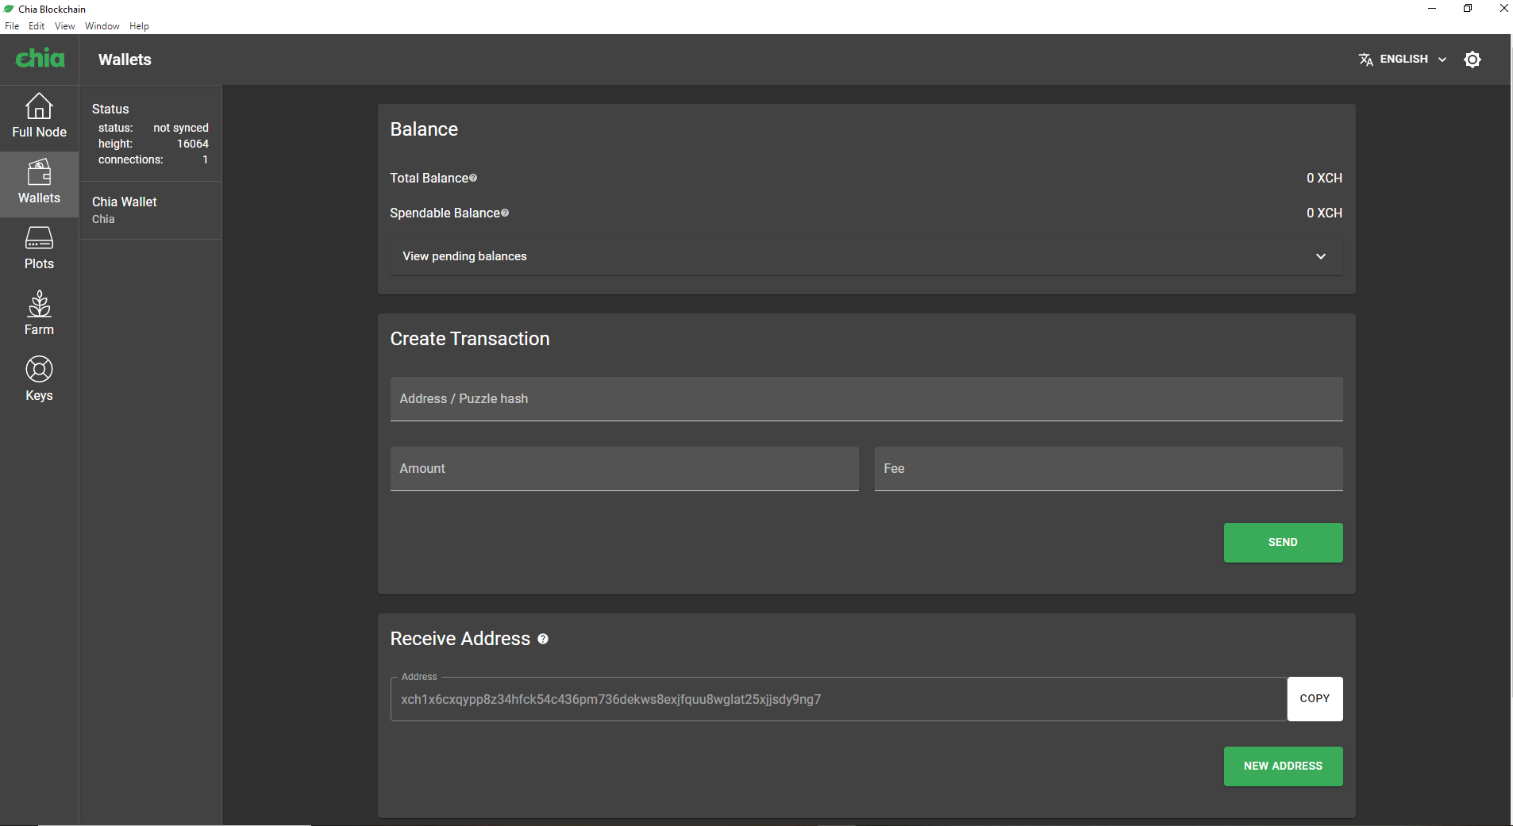Image resolution: width=1513 pixels, height=826 pixels.
Task: Focus the Address / Puzzle hash field
Action: tap(866, 399)
